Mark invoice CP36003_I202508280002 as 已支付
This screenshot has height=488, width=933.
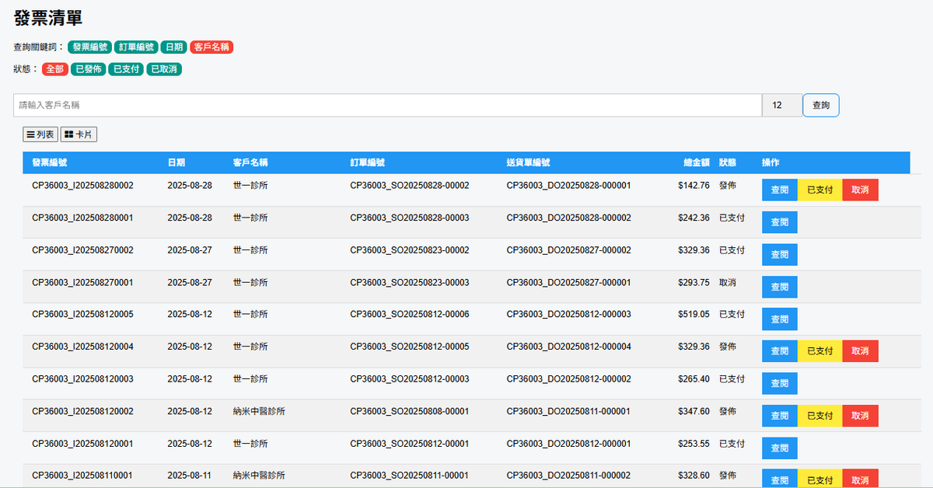[x=819, y=190]
